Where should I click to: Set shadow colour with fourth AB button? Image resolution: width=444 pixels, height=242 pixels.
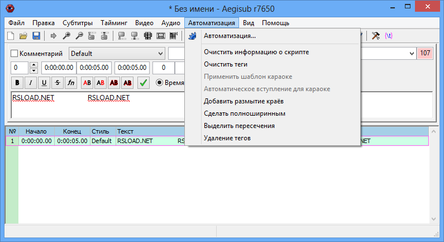(127, 83)
